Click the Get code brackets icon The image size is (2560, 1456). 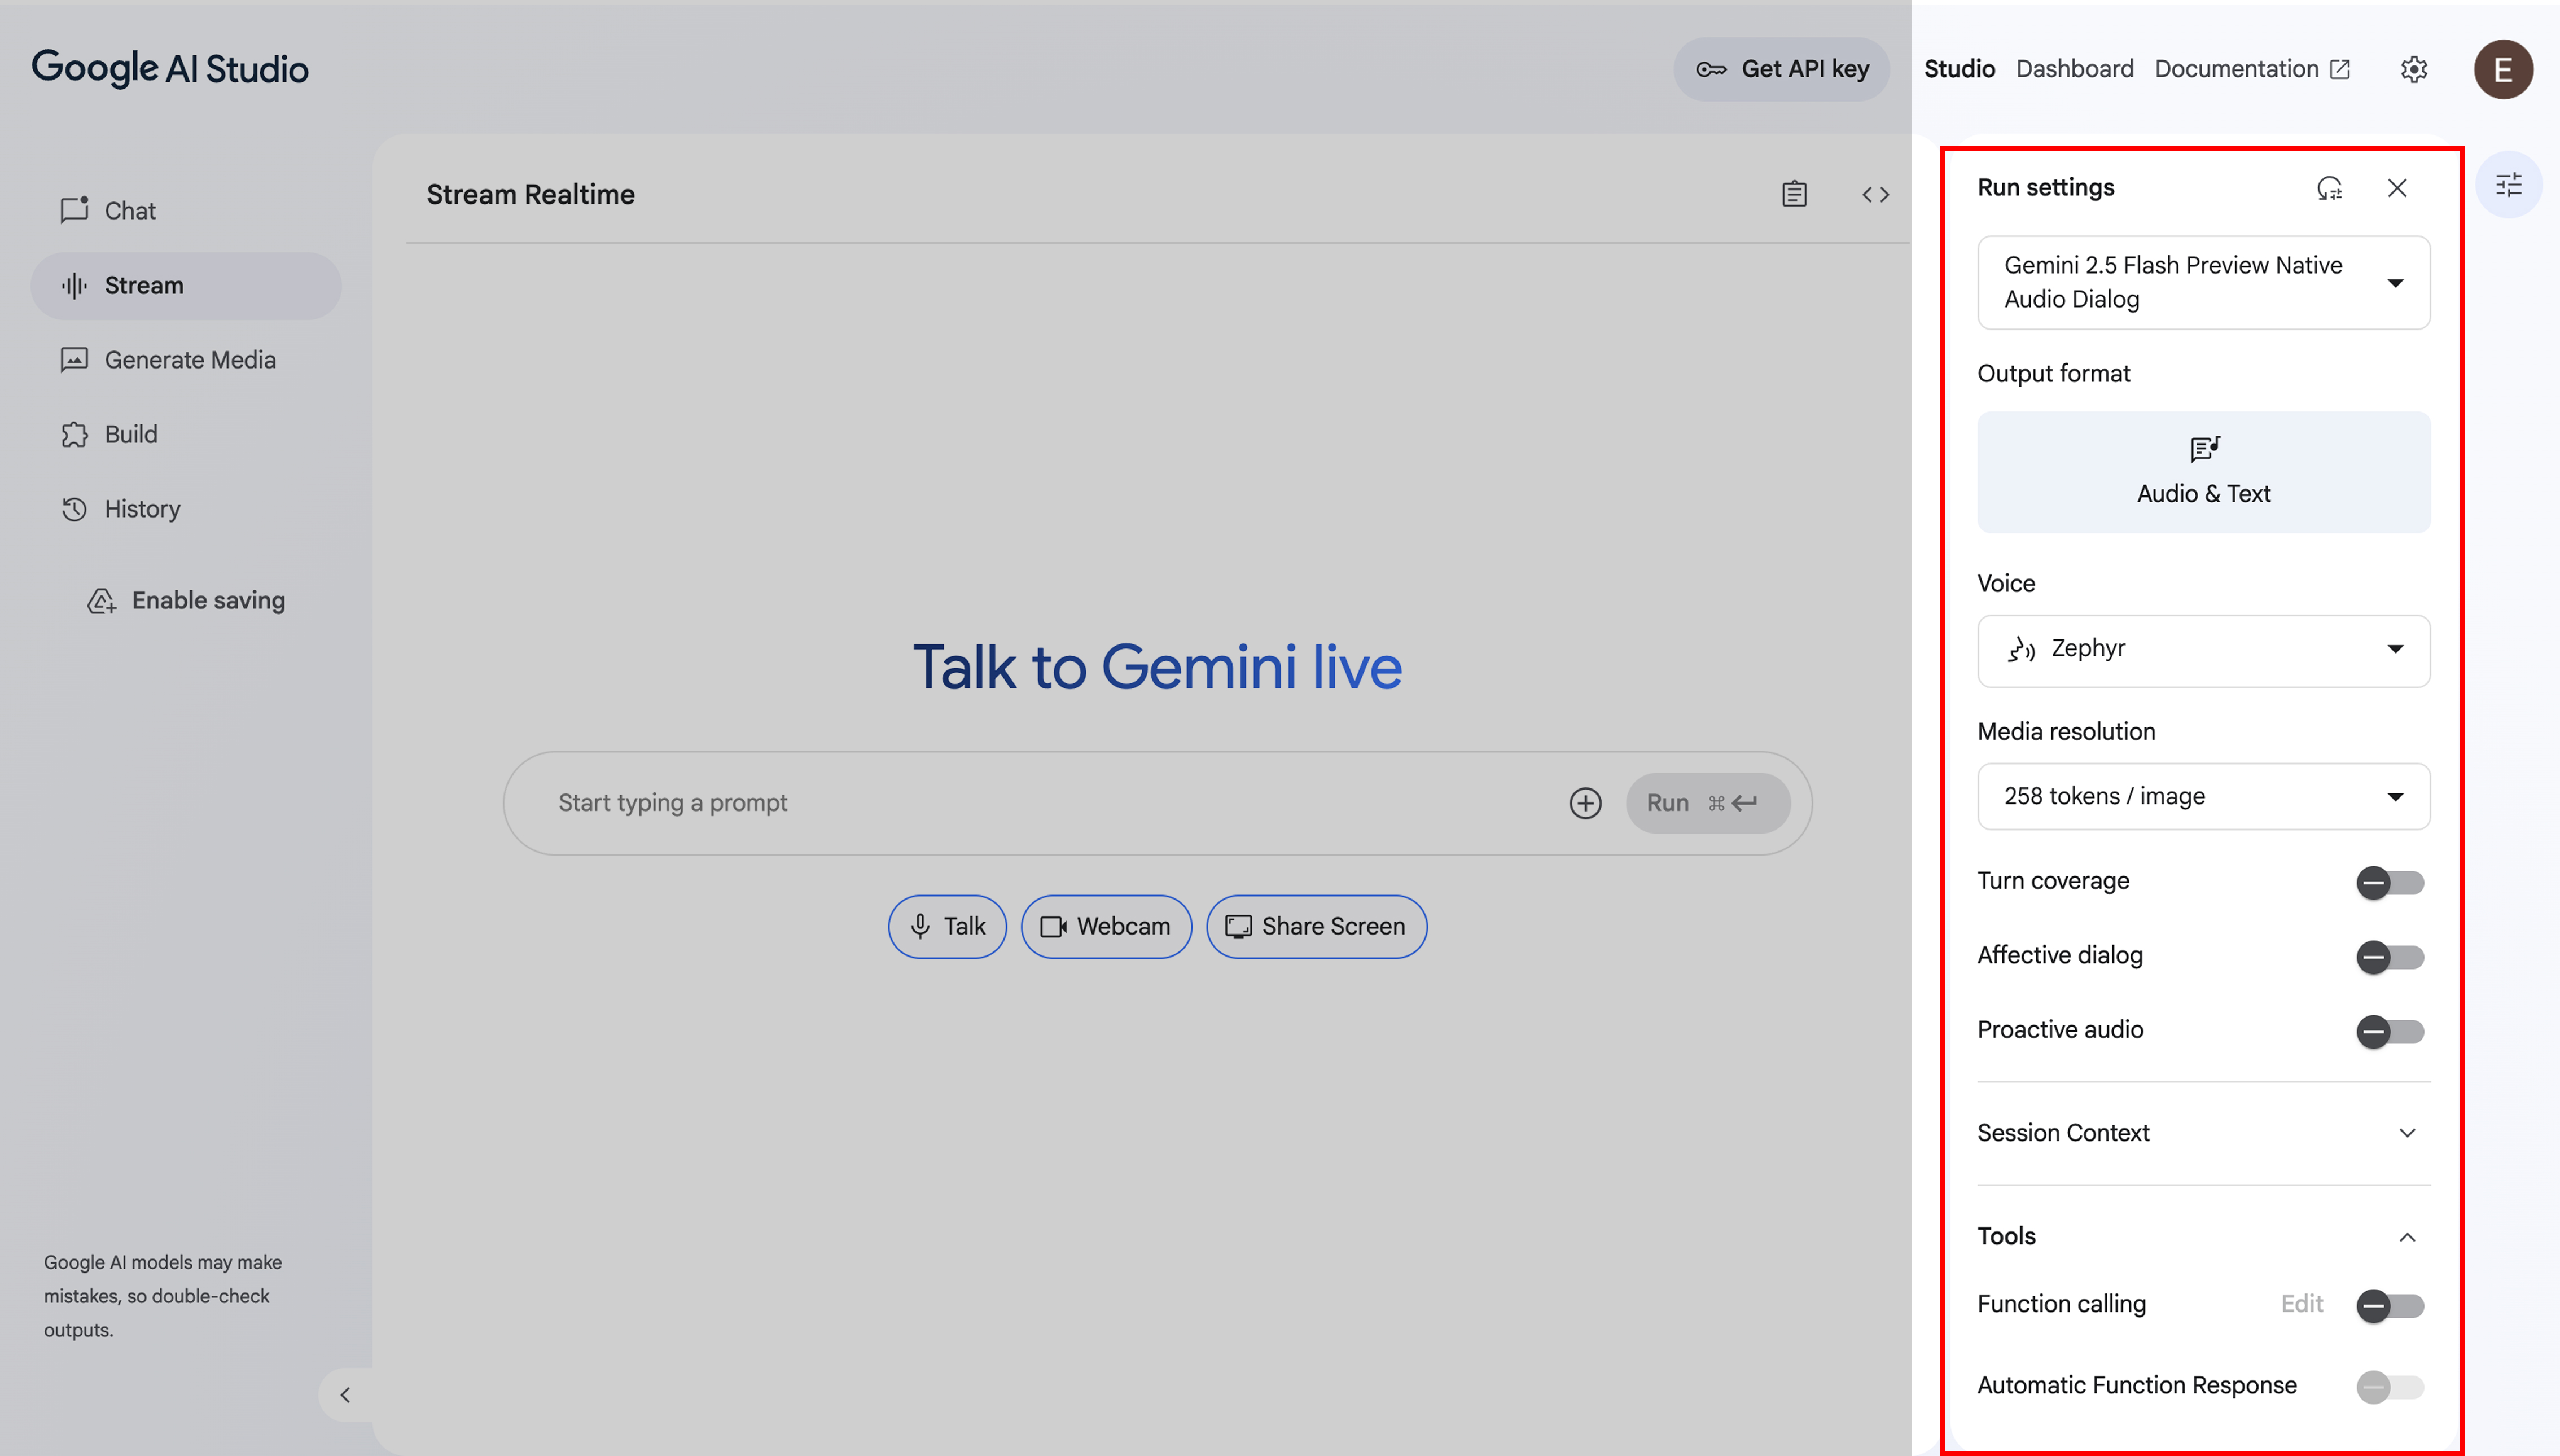[x=1875, y=194]
